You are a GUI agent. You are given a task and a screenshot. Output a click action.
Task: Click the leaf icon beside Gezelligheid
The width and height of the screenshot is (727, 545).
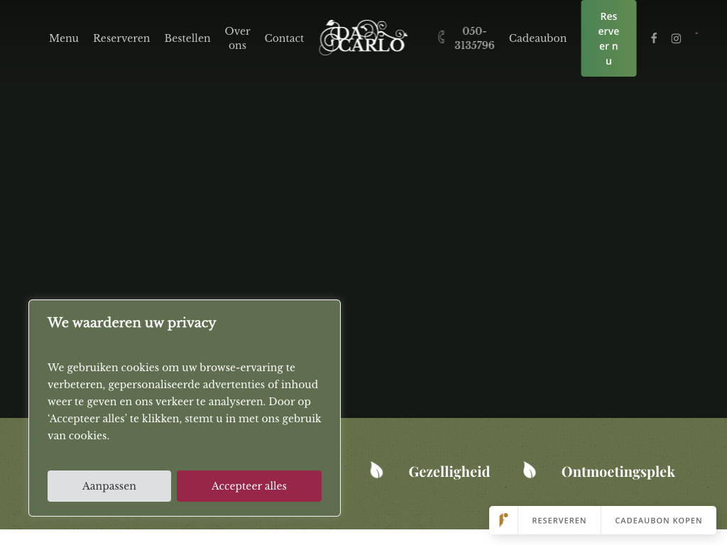[376, 470]
